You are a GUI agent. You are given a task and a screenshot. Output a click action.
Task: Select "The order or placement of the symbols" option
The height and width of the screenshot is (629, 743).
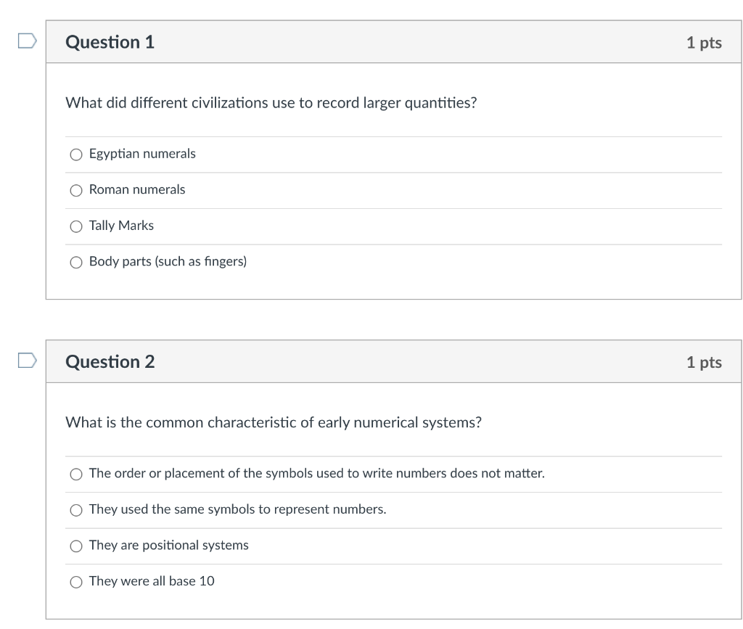click(x=76, y=474)
